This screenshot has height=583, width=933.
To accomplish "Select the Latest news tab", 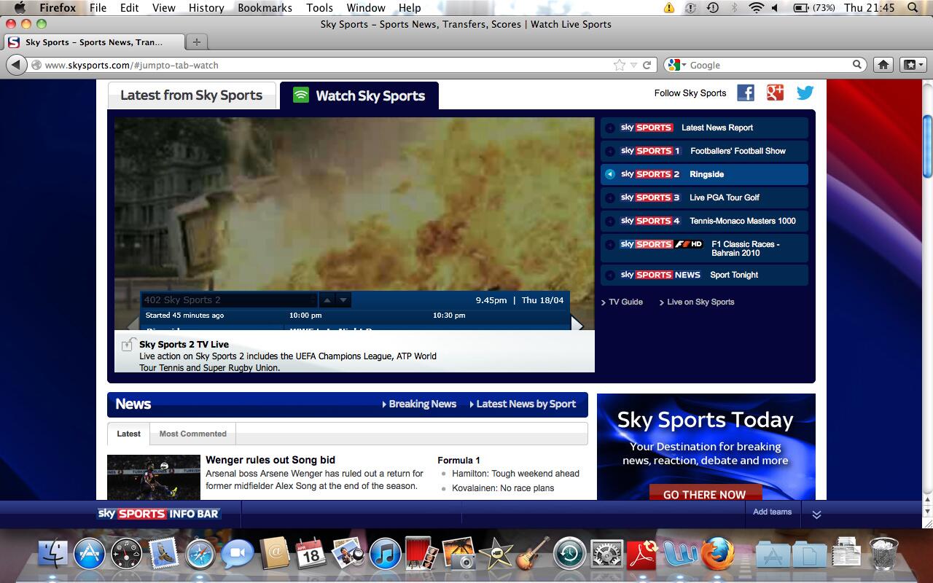I will point(128,434).
